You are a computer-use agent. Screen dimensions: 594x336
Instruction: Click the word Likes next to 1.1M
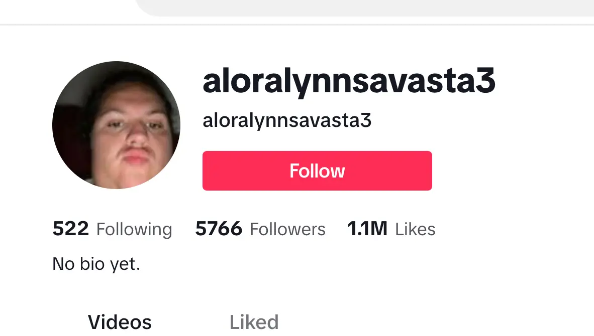415,229
